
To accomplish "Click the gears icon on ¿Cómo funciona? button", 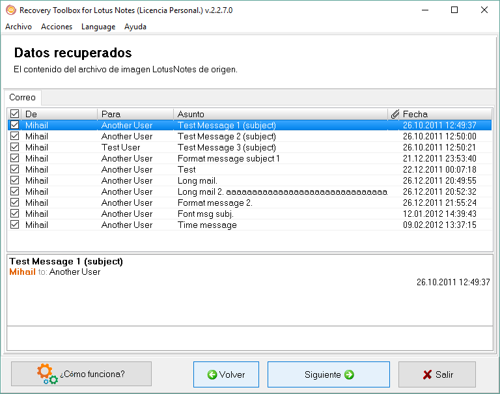I will coord(47,374).
